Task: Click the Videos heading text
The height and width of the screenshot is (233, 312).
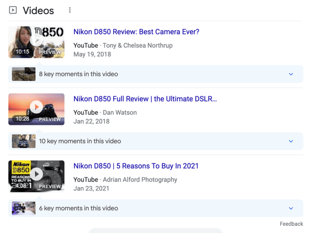Action: [x=38, y=10]
